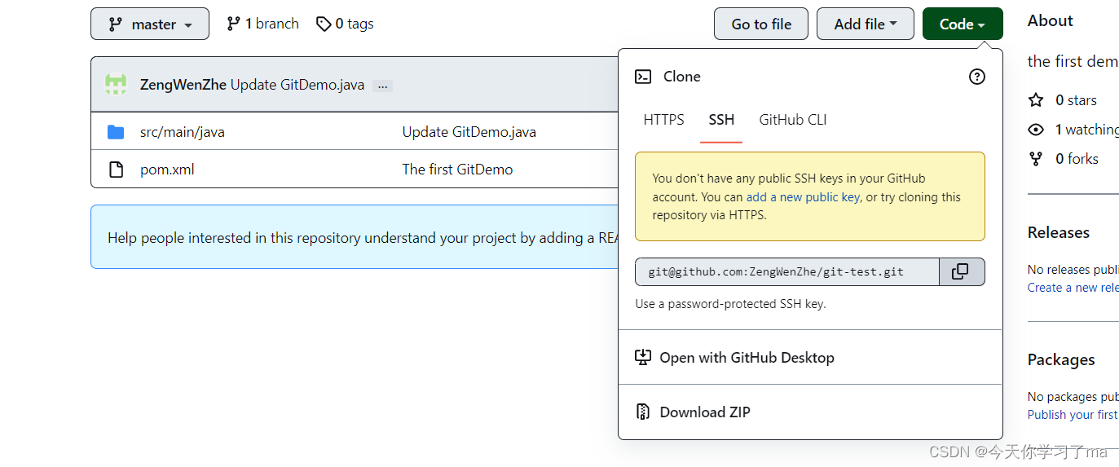Click the ZIP file icon

coord(643,412)
